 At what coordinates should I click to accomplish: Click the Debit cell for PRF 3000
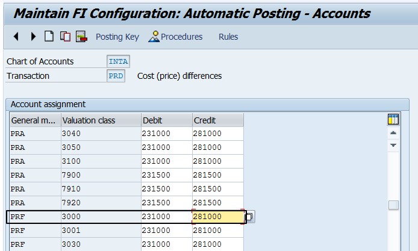point(167,216)
